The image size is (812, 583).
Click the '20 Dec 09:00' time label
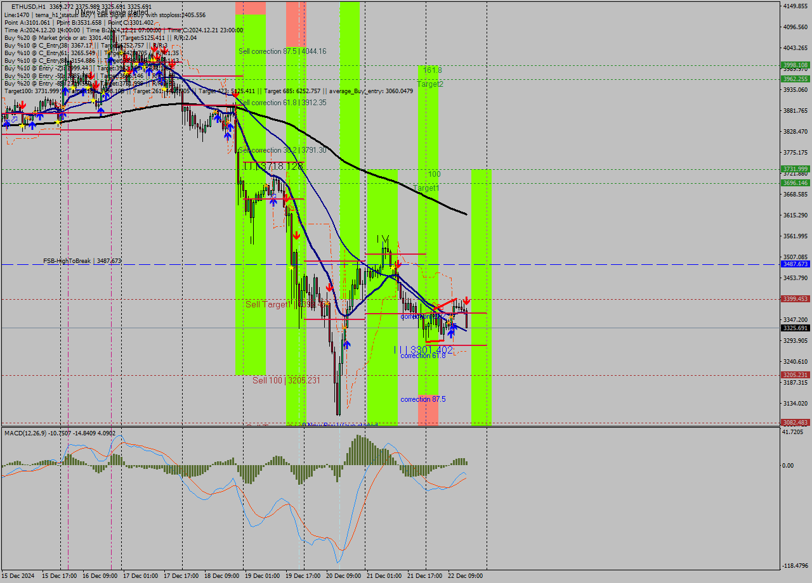344,576
